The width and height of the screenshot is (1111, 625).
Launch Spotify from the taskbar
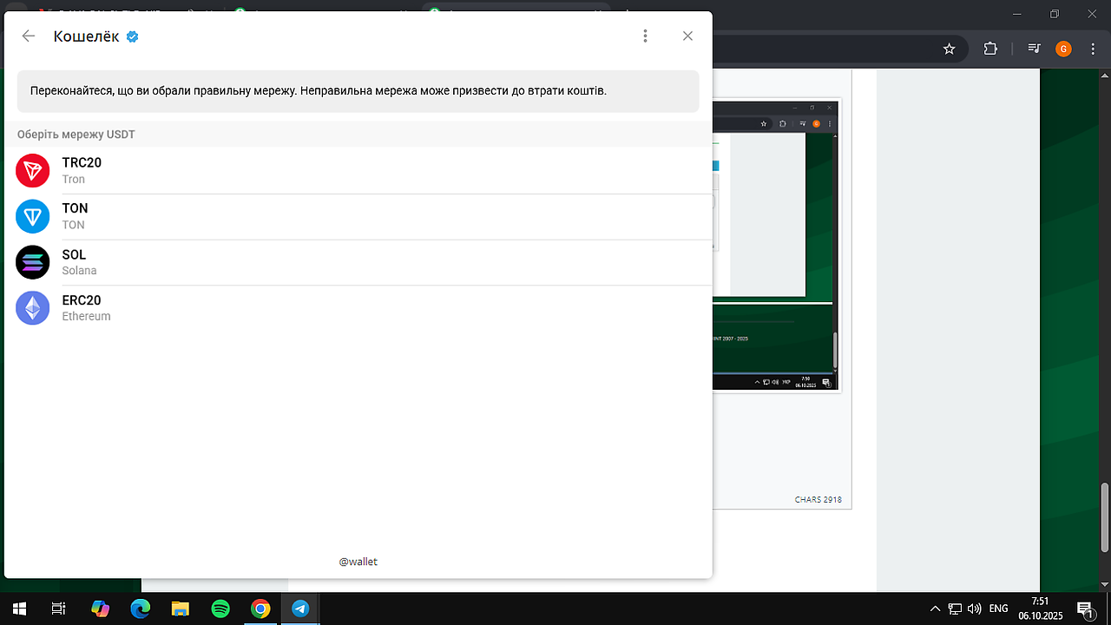point(220,609)
